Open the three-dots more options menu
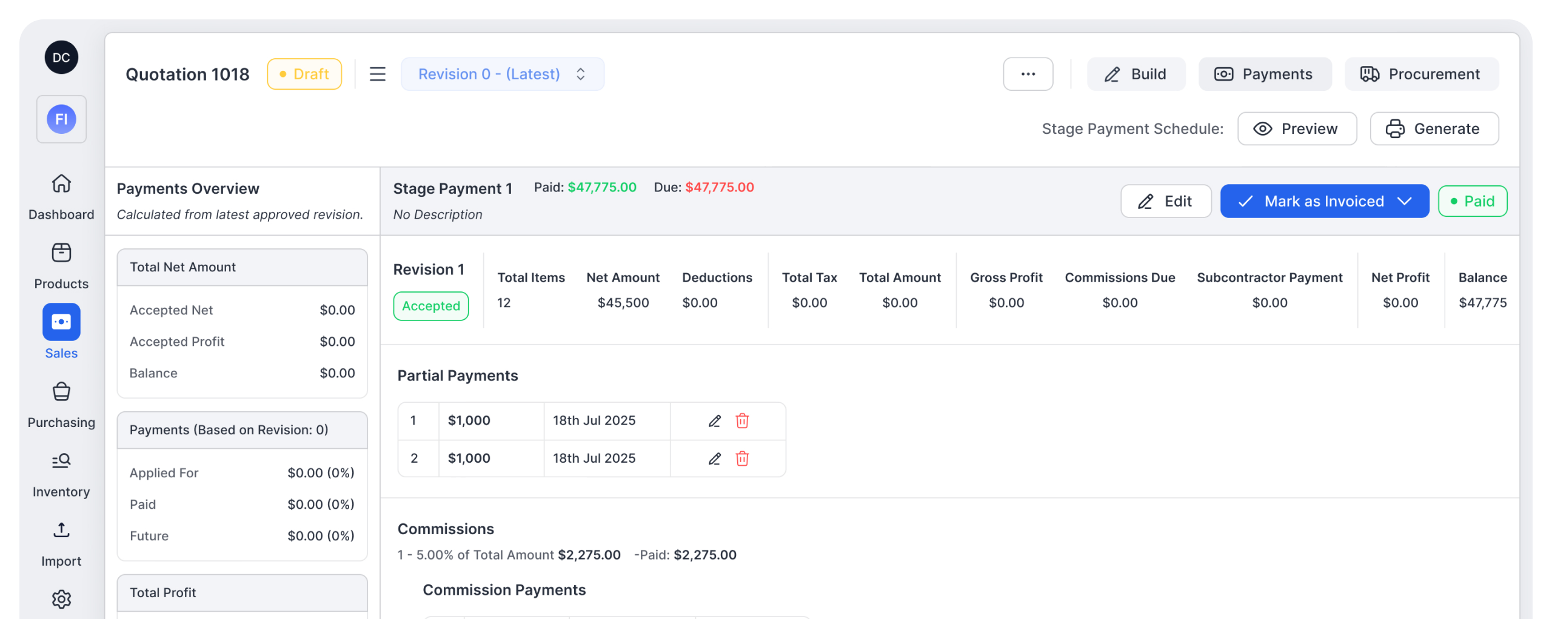Screen dimensions: 1552x619 pyautogui.click(x=1028, y=74)
